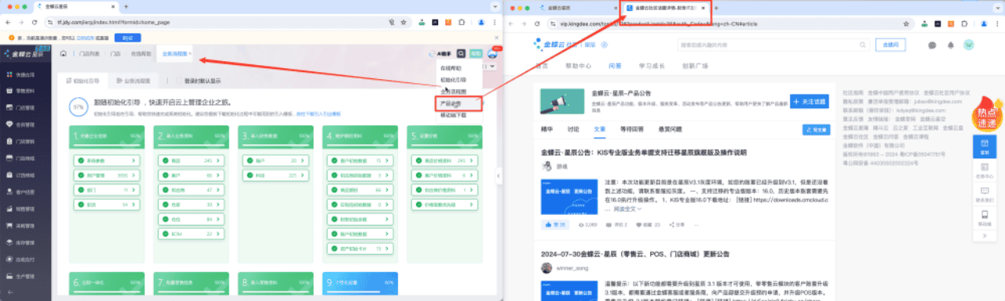Open the message bubble icon in the community header
Image resolution: width=1005 pixels, height=301 pixels.
point(932,45)
